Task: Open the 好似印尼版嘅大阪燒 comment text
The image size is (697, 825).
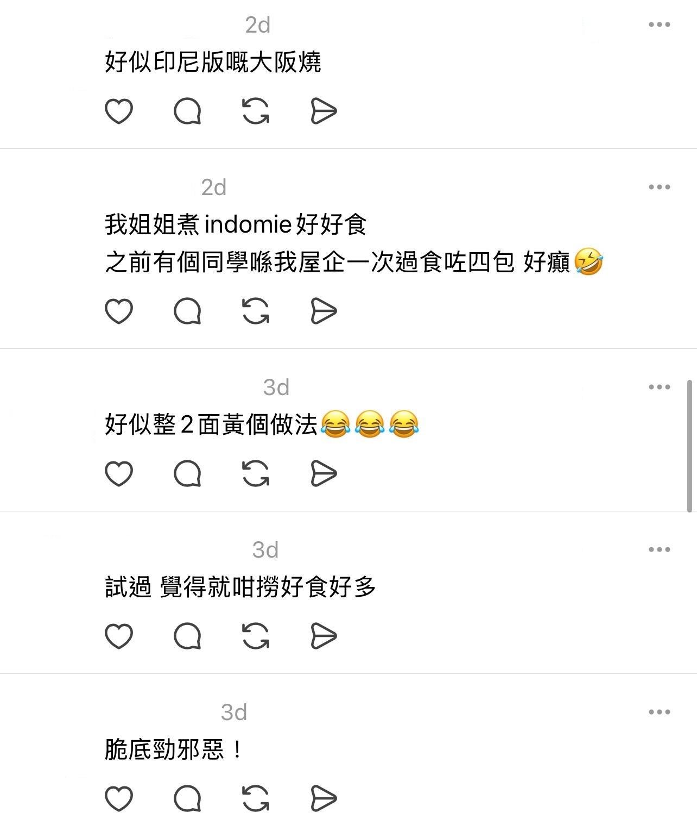Action: pos(213,62)
